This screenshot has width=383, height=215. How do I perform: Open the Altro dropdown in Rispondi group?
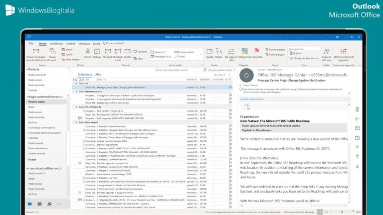coord(139,59)
